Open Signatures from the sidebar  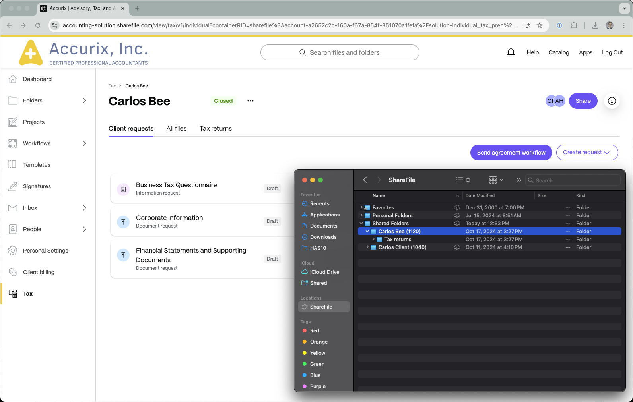[37, 186]
